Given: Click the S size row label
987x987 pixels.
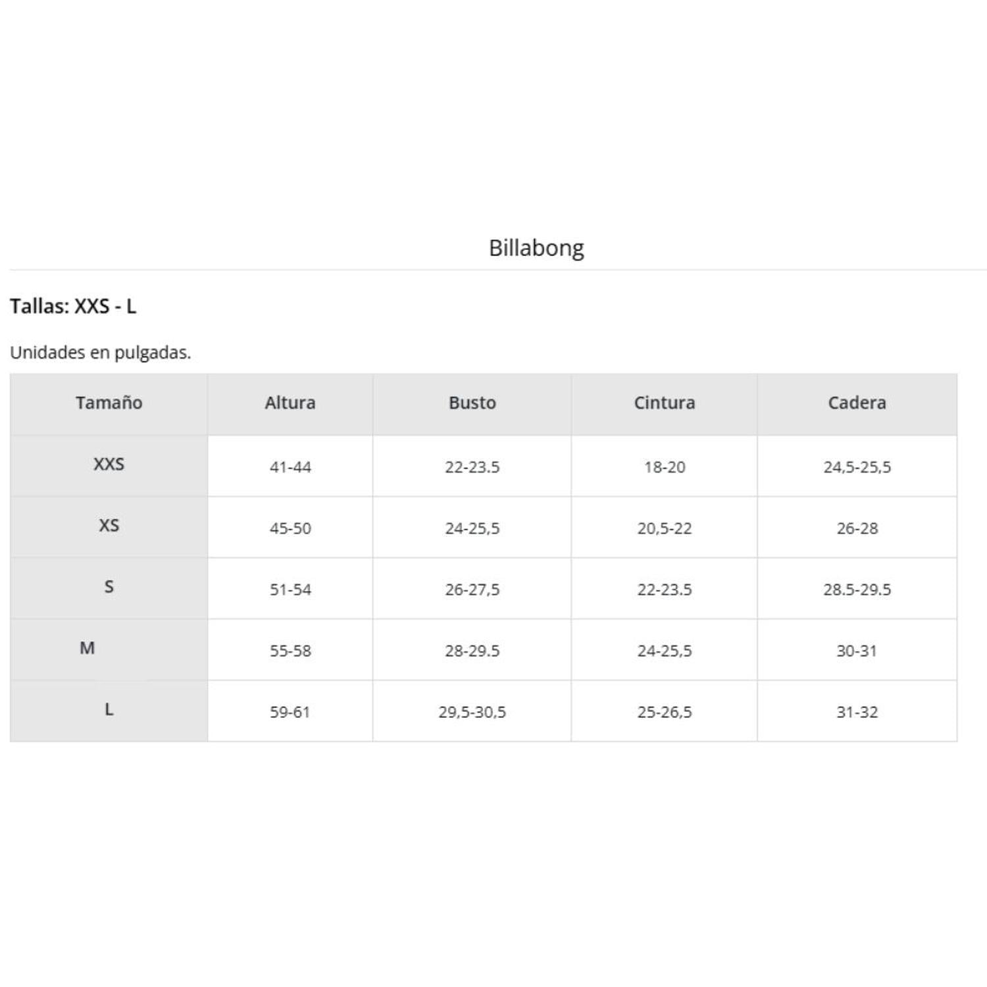Looking at the screenshot, I should point(109,586).
